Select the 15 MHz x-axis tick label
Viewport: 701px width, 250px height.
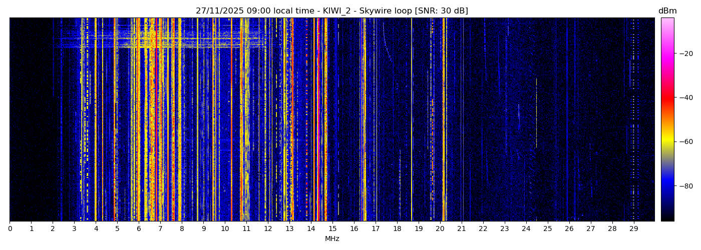point(332,229)
